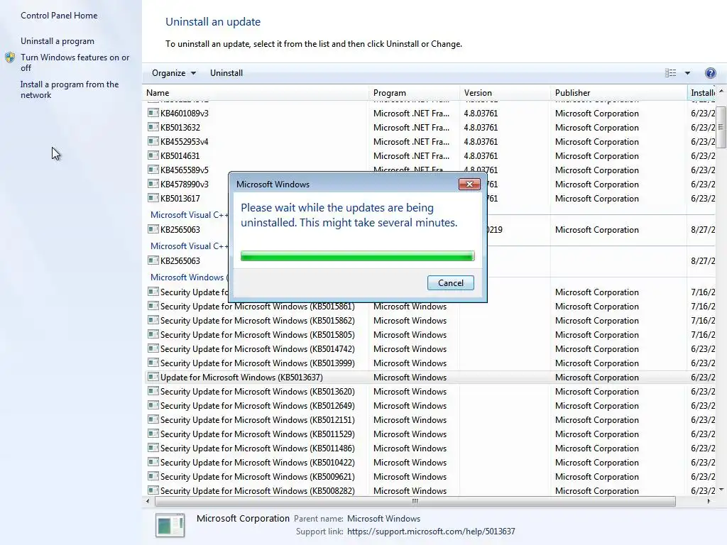Select the KB4552953v4 update icon
The width and height of the screenshot is (727, 545).
pos(153,141)
